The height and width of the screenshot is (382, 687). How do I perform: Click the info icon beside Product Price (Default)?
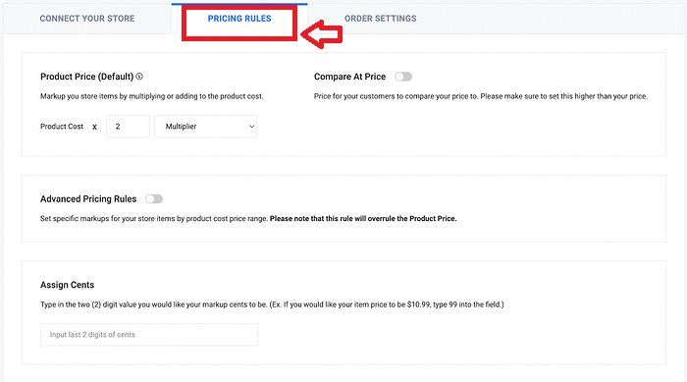[139, 77]
